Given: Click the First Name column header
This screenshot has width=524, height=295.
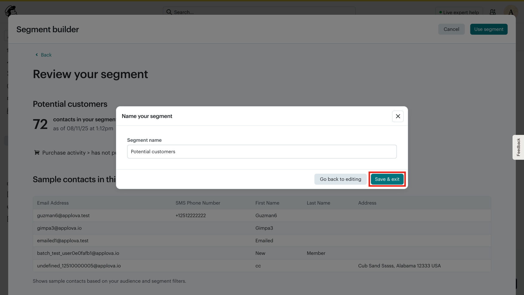Looking at the screenshot, I should coord(267,203).
